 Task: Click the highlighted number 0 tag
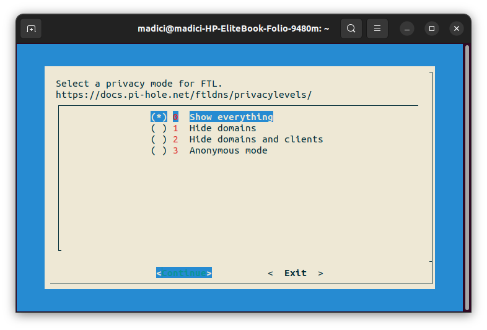(175, 117)
